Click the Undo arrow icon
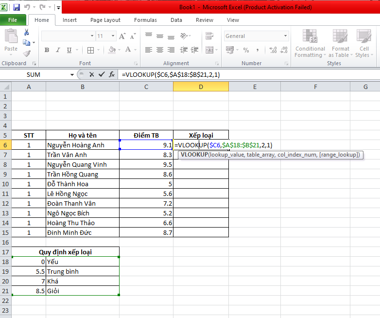Image resolution: width=380 pixels, height=318 pixels. [27, 7]
